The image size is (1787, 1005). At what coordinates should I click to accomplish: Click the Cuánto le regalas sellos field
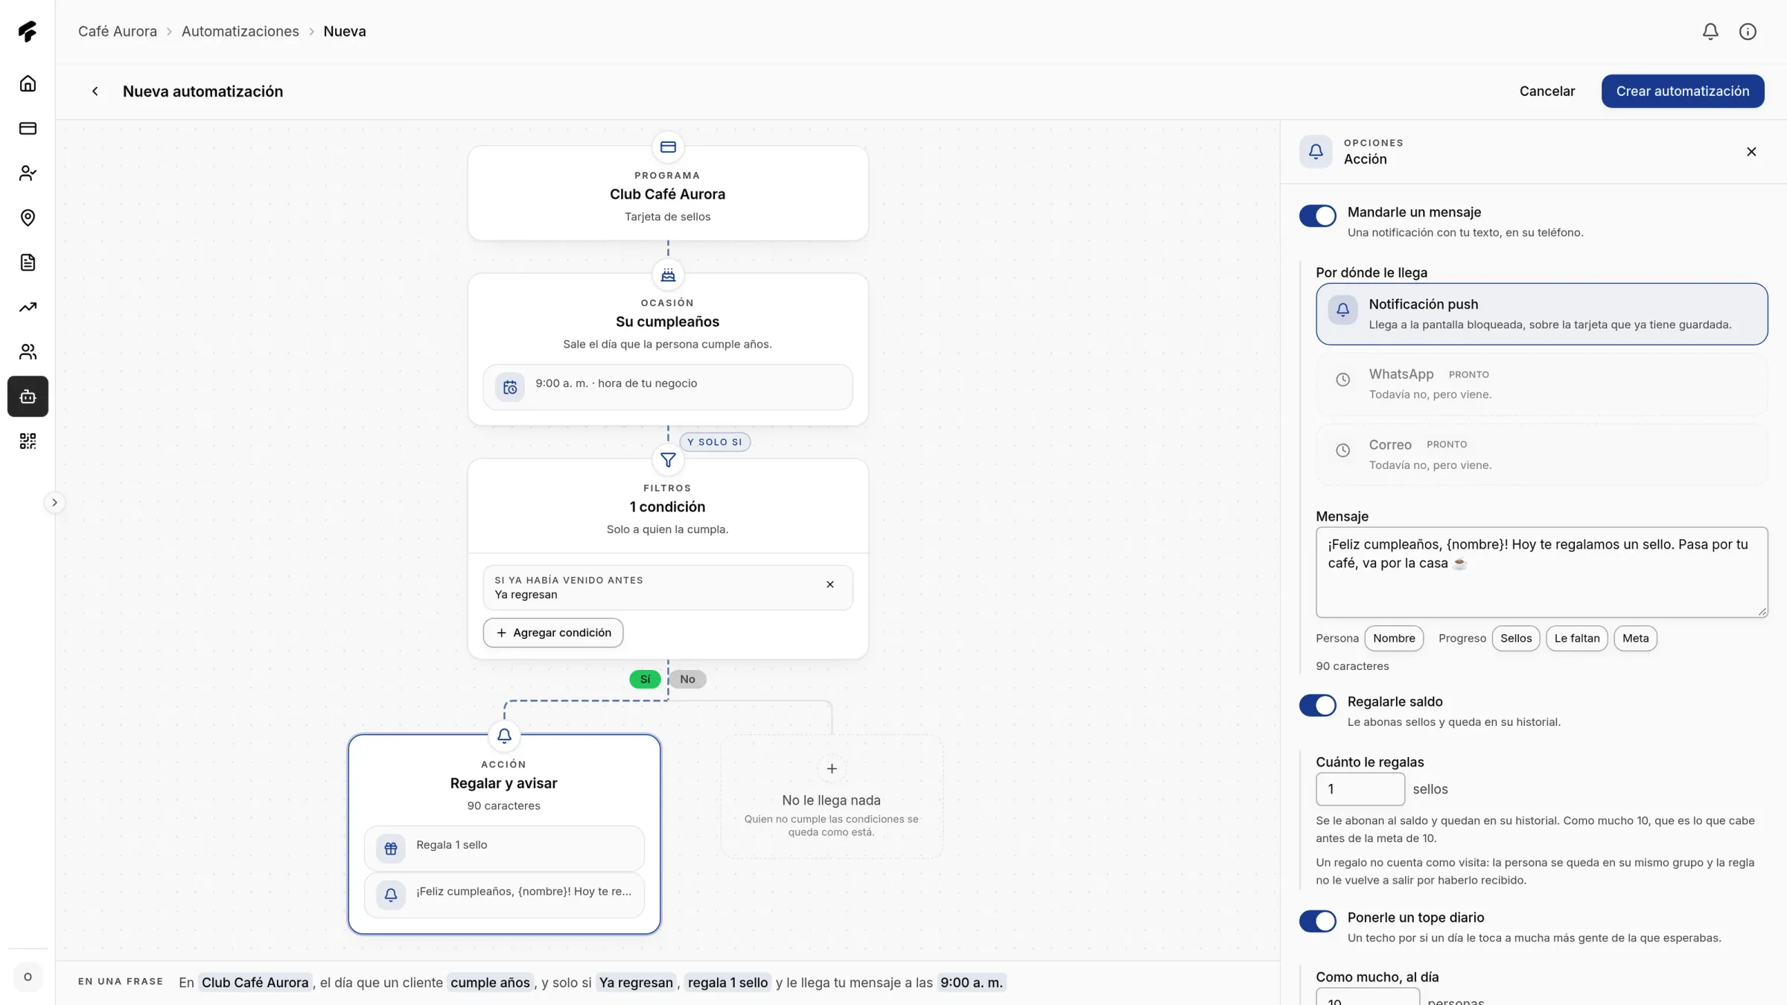1360,789
